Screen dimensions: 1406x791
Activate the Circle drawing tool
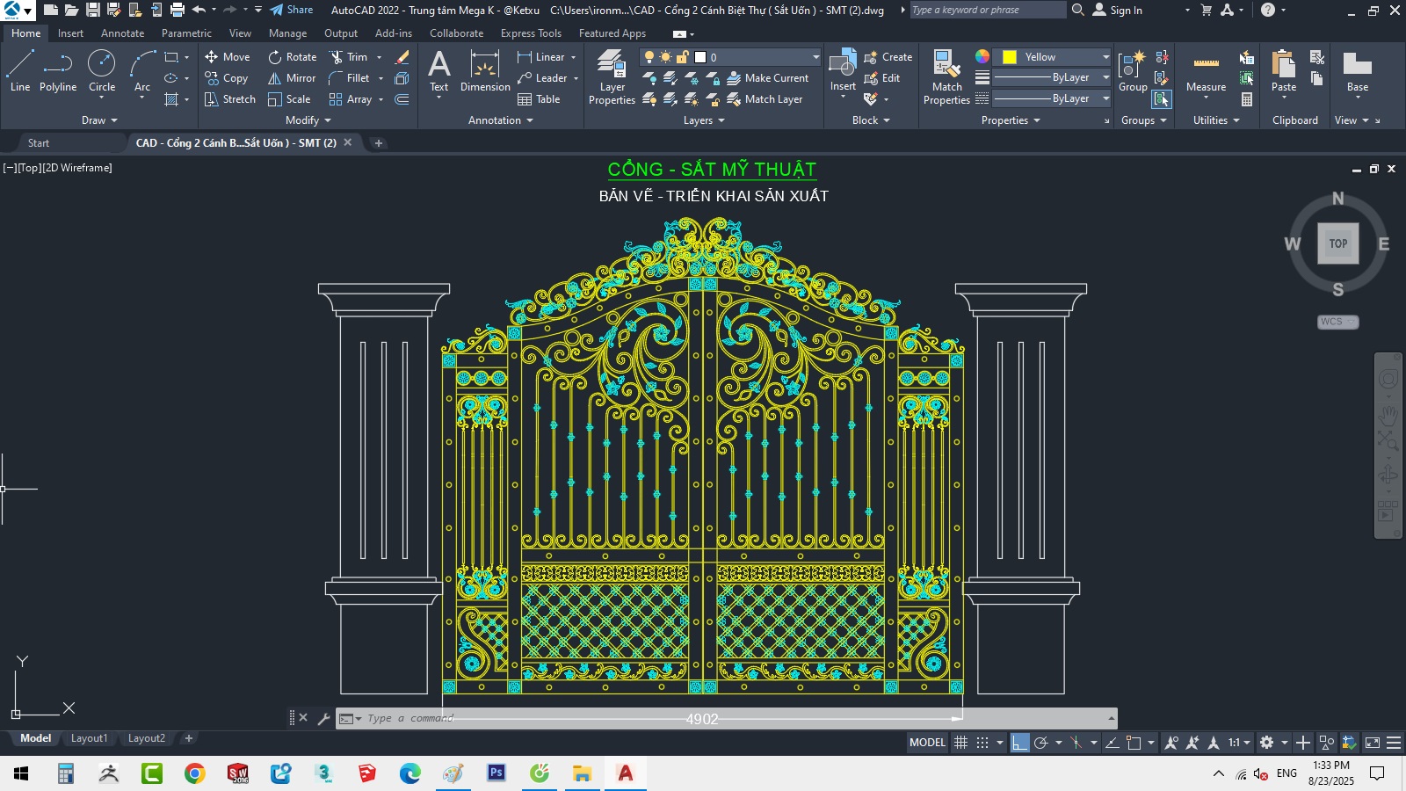[x=102, y=70]
